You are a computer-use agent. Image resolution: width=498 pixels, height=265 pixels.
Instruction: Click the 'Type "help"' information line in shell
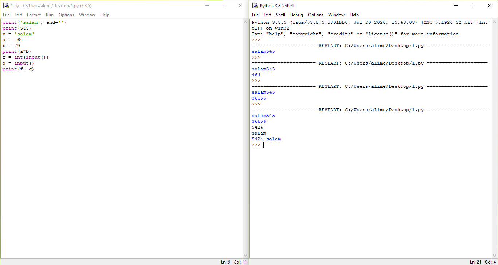pyautogui.click(x=356, y=34)
